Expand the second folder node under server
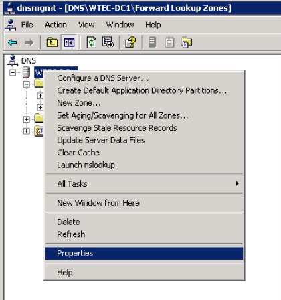Screen dimensions: 281x300 pos(27,119)
